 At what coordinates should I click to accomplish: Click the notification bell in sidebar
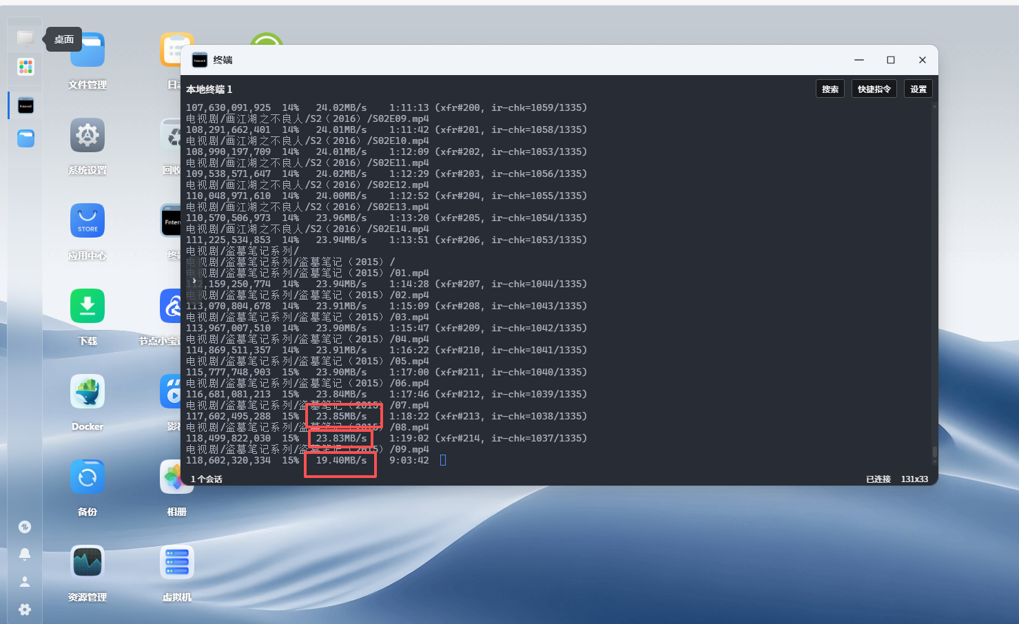(x=25, y=554)
